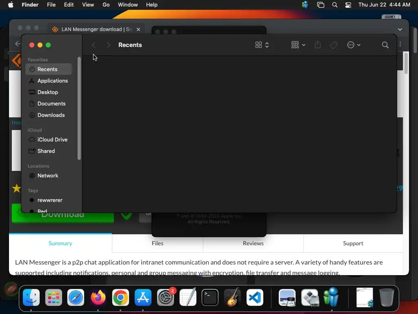The width and height of the screenshot is (418, 314).
Task: Click the Finder search magnifier
Action: [x=385, y=45]
